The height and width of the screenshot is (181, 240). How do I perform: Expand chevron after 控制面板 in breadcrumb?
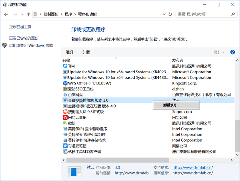point(61,14)
